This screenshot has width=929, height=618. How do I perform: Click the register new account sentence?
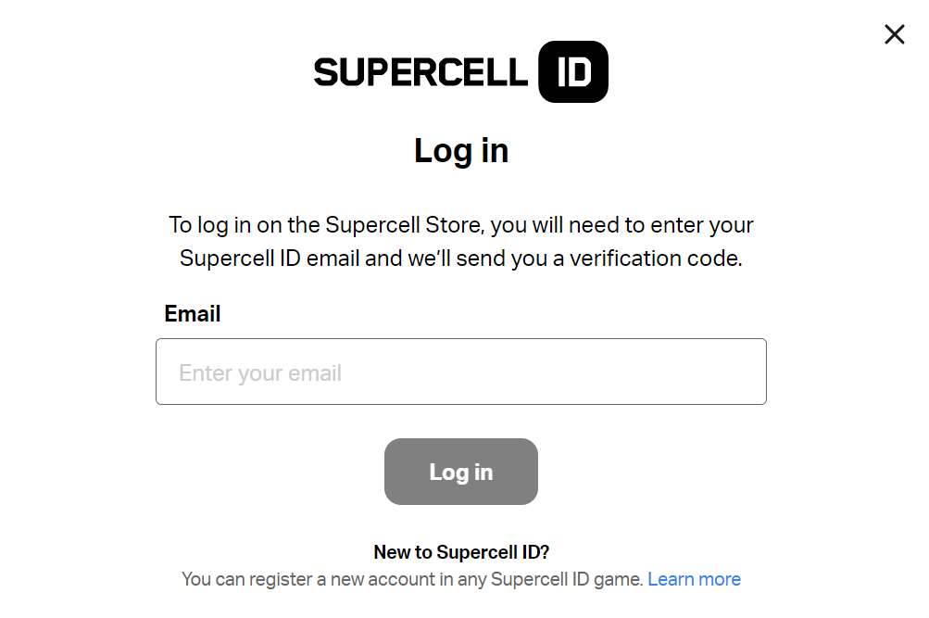click(410, 578)
